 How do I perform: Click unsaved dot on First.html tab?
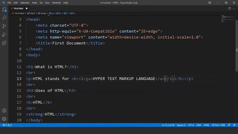tap(26, 8)
